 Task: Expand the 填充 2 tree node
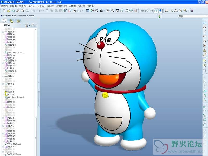3,118
